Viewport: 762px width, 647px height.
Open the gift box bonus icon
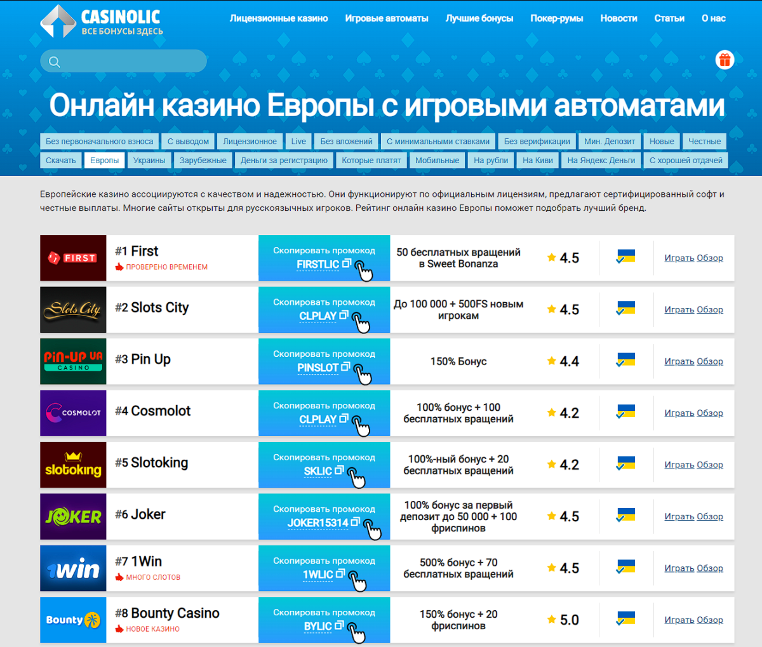725,58
